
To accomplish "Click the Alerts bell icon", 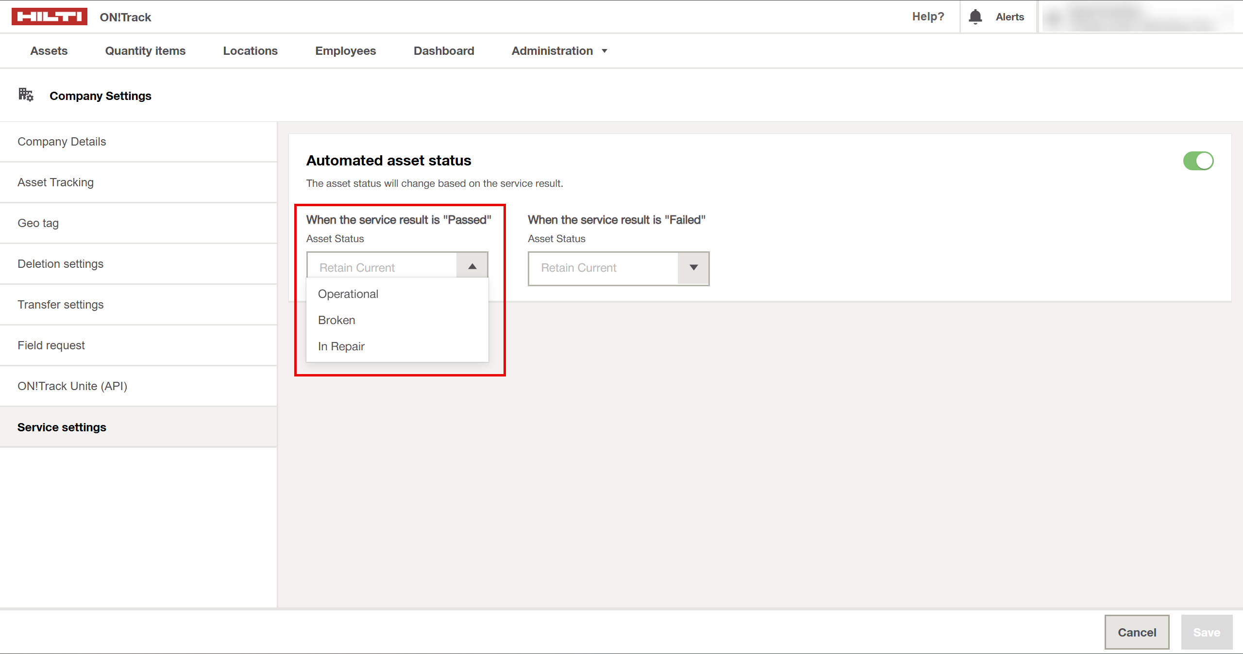I will coord(975,16).
